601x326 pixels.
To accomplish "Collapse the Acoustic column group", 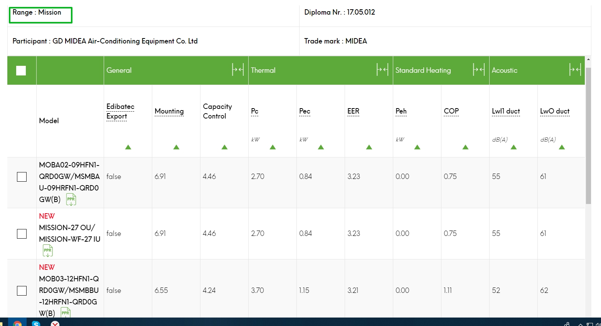I will [575, 70].
